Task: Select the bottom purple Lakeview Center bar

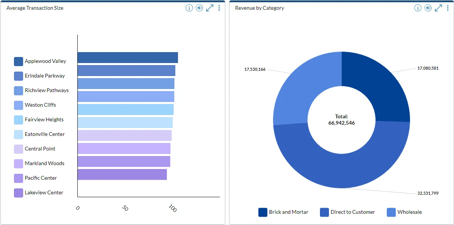Action: coord(122,174)
